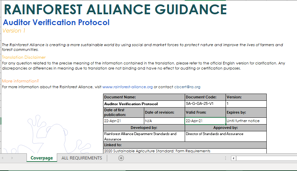This screenshot has width=297, height=171.
Task: Click the horizontal scrollbar track
Action: pyautogui.click(x=265, y=158)
